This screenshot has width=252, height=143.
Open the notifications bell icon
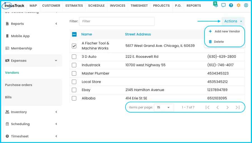[x=216, y=5]
